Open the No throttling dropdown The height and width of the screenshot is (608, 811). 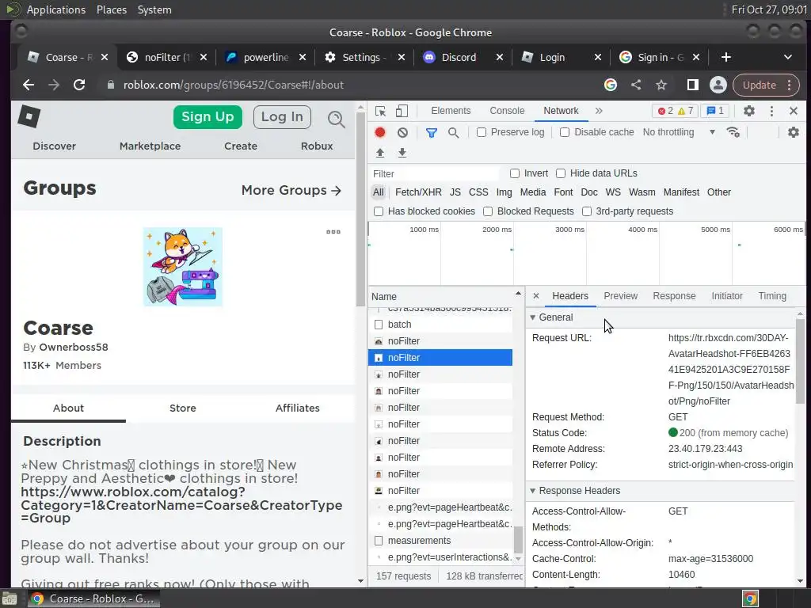coord(679,132)
